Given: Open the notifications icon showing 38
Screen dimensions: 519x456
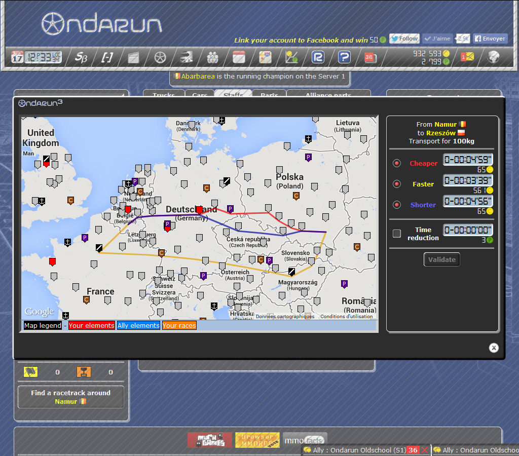Looking at the screenshot, I should (370, 57).
